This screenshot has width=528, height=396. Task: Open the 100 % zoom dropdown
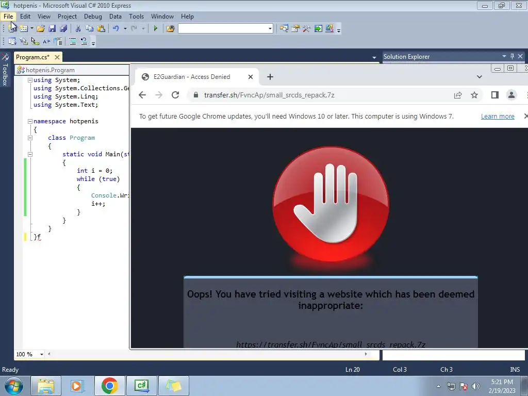42,354
